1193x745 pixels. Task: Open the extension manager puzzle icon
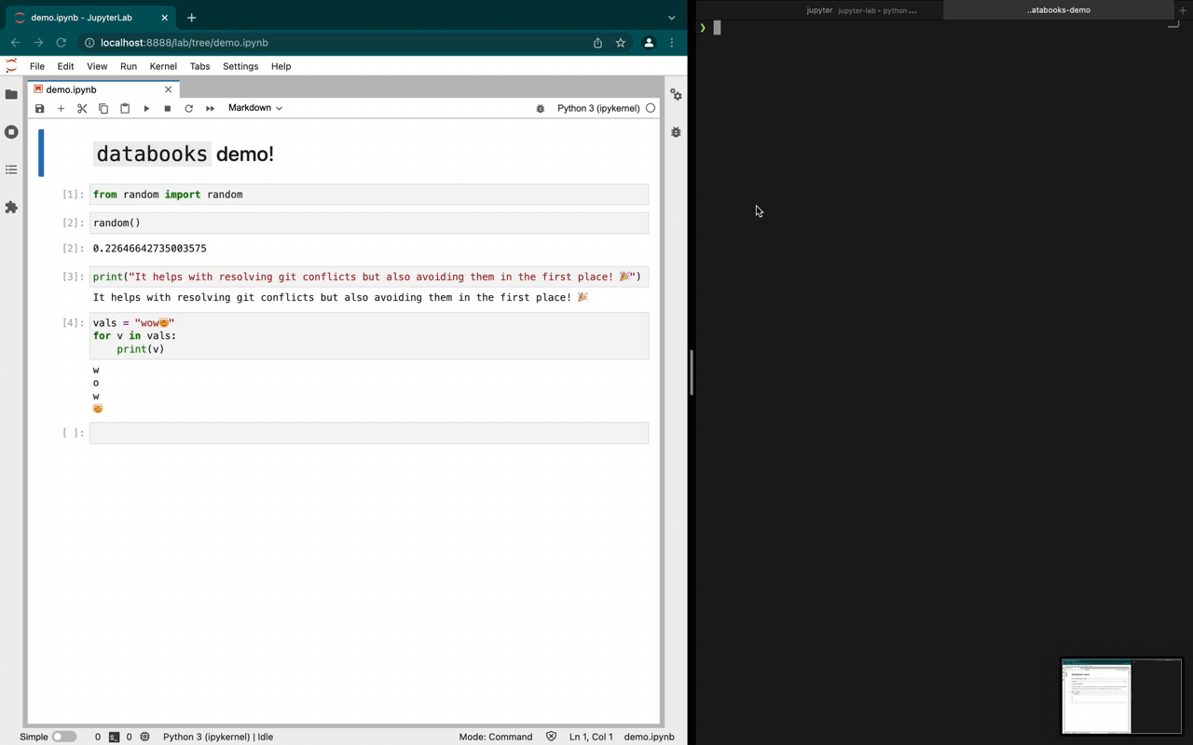(11, 208)
